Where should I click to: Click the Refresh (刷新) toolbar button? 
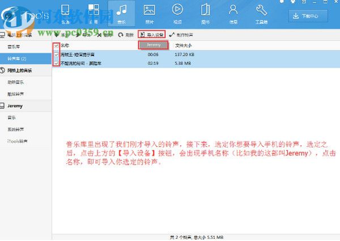126,35
